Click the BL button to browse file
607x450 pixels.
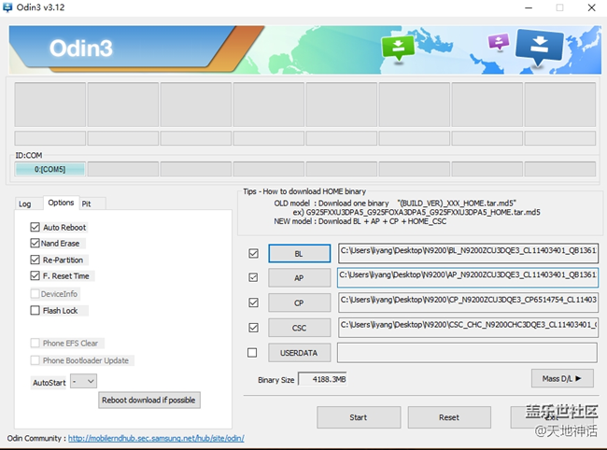(299, 254)
